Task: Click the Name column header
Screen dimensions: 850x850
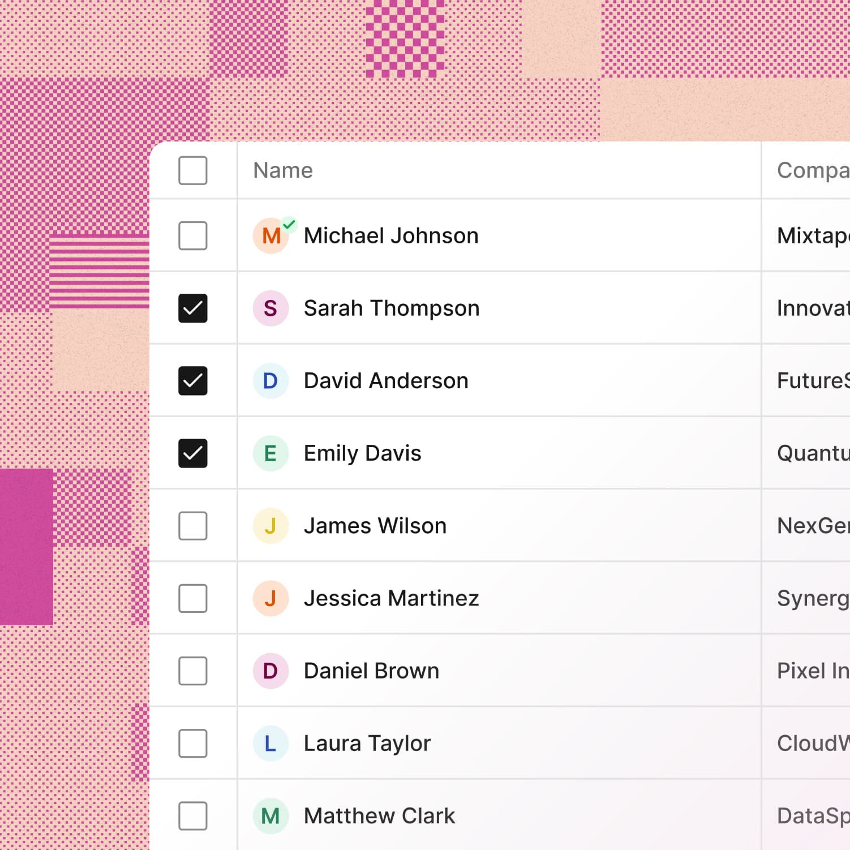Action: [x=283, y=170]
